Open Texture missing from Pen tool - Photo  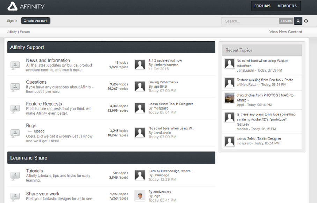tap(265, 80)
